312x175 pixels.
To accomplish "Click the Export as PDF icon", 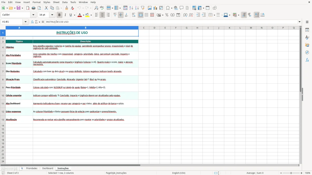I will coord(28,8).
